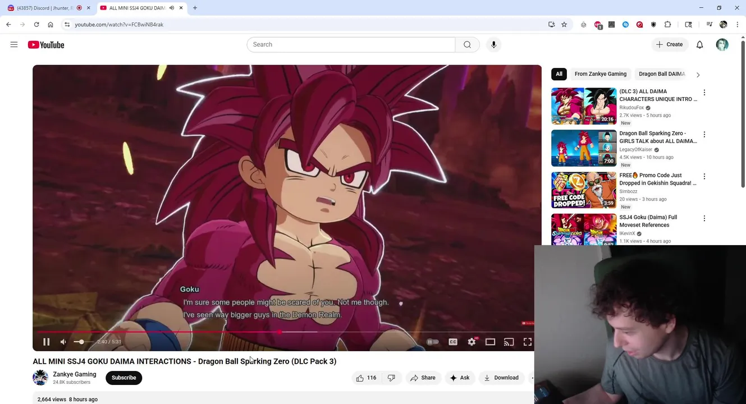
Task: Open video player settings gear
Action: click(x=472, y=342)
